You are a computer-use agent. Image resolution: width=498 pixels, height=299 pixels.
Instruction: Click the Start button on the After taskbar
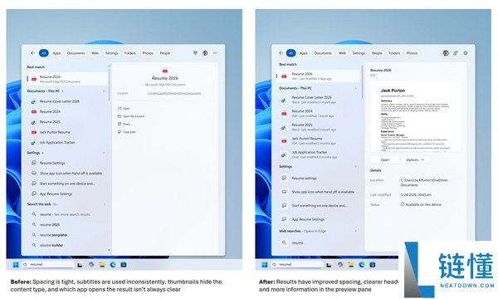pyautogui.click(x=265, y=265)
